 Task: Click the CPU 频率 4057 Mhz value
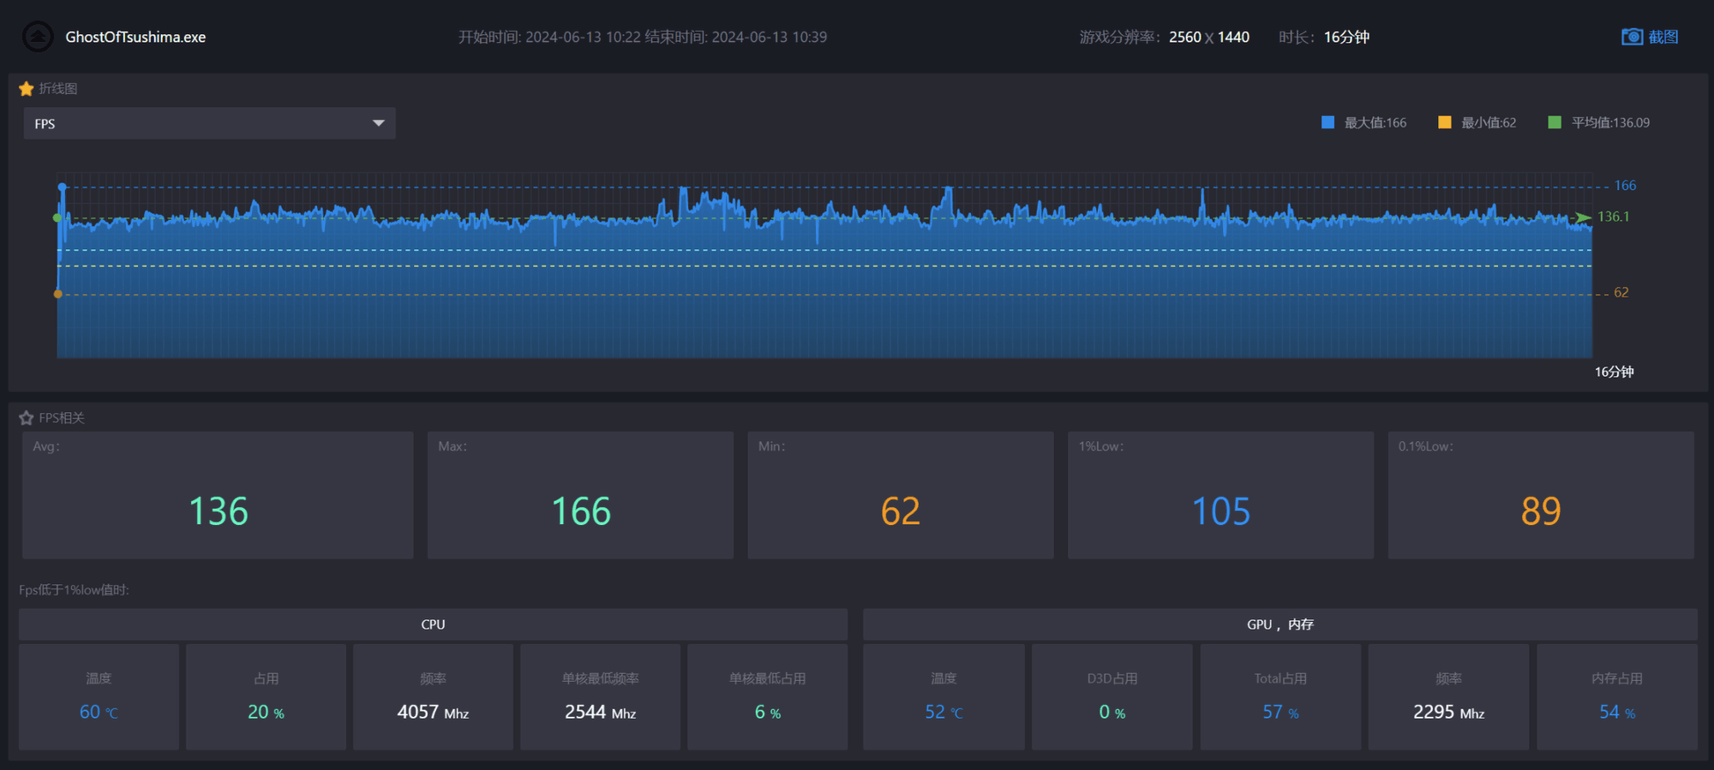coord(433,712)
